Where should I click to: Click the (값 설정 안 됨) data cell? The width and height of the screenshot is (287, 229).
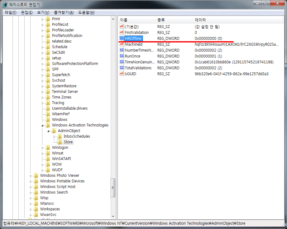coord(207,27)
